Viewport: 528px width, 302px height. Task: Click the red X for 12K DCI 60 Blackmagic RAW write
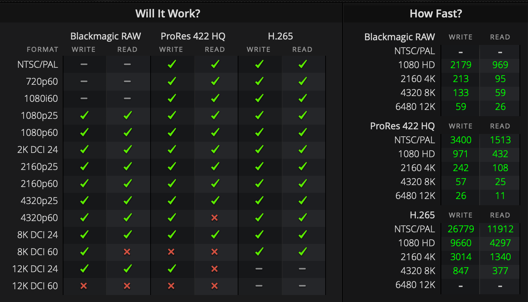[83, 286]
